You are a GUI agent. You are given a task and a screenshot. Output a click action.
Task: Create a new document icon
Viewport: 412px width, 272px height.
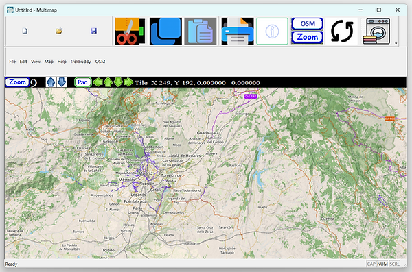(x=25, y=31)
